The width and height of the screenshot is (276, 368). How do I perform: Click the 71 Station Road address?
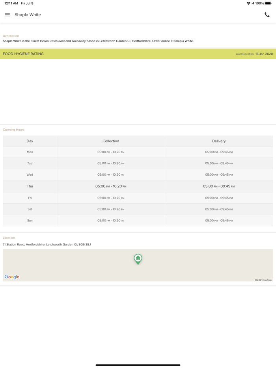coord(47,244)
